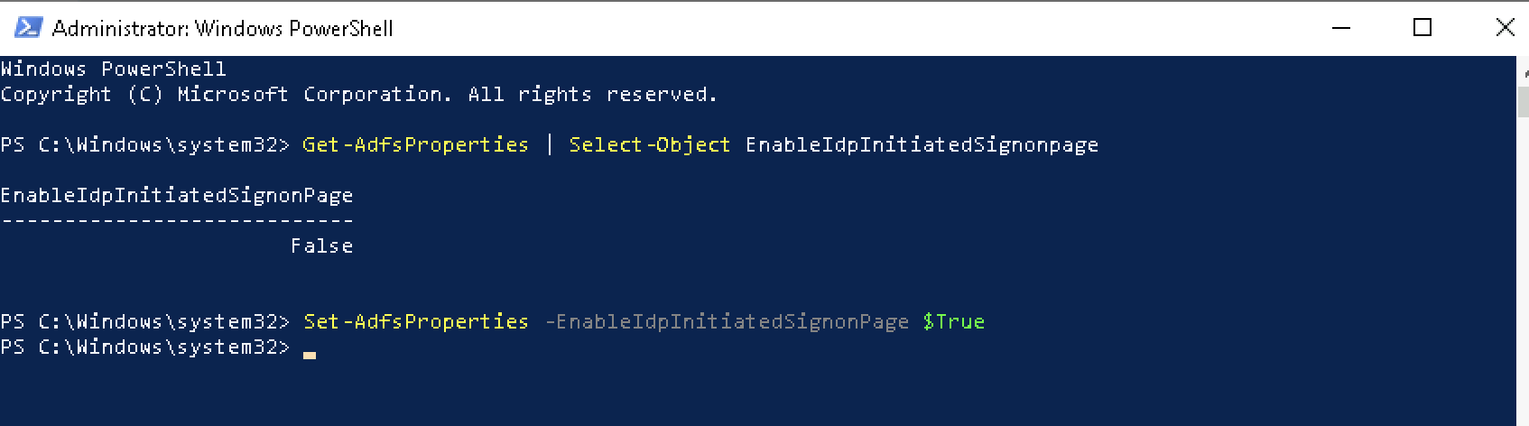Screen dimensions: 1529x426
Task: Click the empty scrollbar track below the thumb
Action: pos(1523,271)
